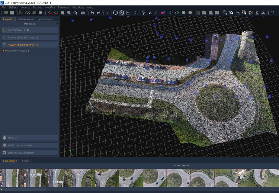Expand the Nuvole di Punti Sparsi section
Image resolution: width=279 pixels, height=193 pixels.
click(30, 38)
